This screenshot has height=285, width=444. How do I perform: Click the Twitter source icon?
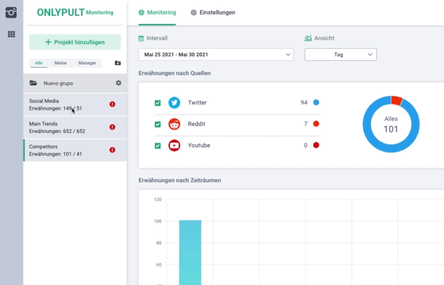click(x=174, y=103)
